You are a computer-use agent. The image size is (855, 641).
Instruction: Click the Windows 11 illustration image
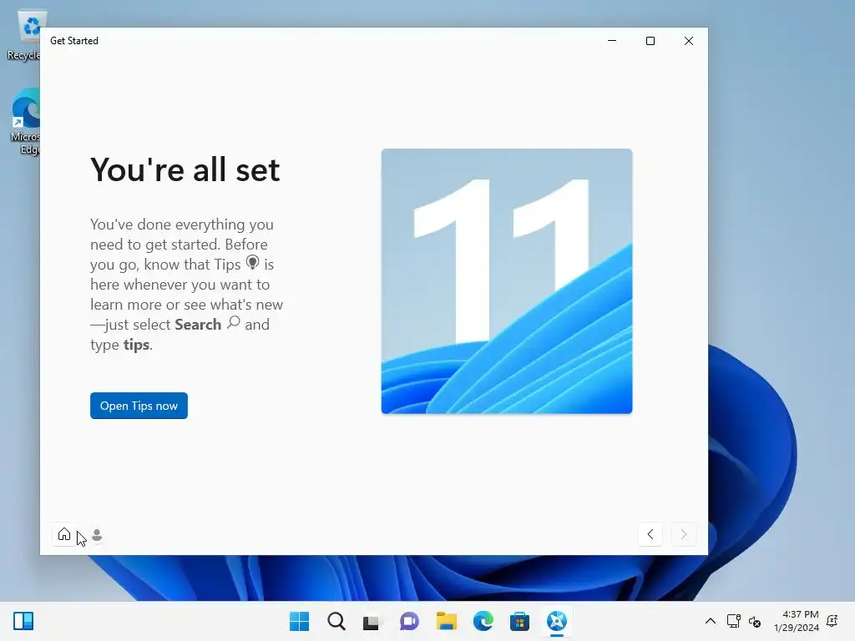tap(507, 281)
